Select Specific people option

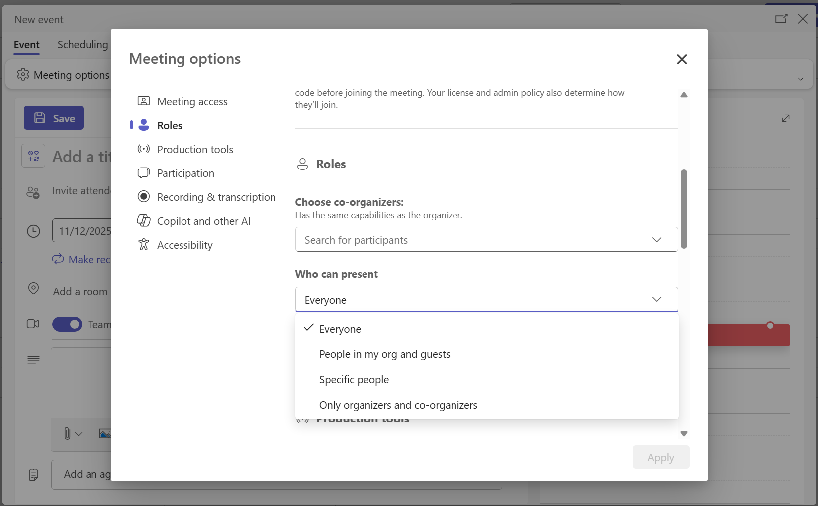487,379
